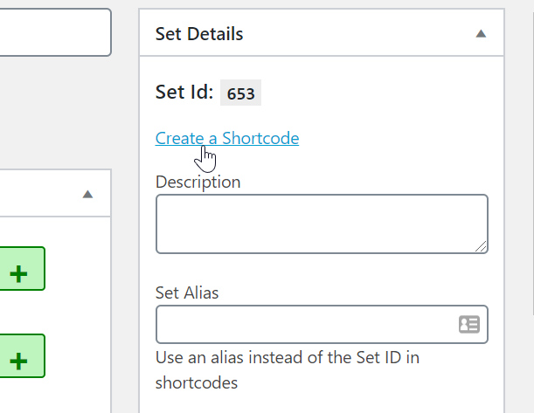The width and height of the screenshot is (534, 413).
Task: Click the Set Details panel heading
Action: (199, 34)
